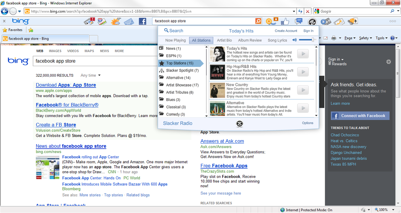Open the maps icon in Bing Bar
Image resolution: width=401 pixels, height=213 pixels.
click(x=102, y=21)
